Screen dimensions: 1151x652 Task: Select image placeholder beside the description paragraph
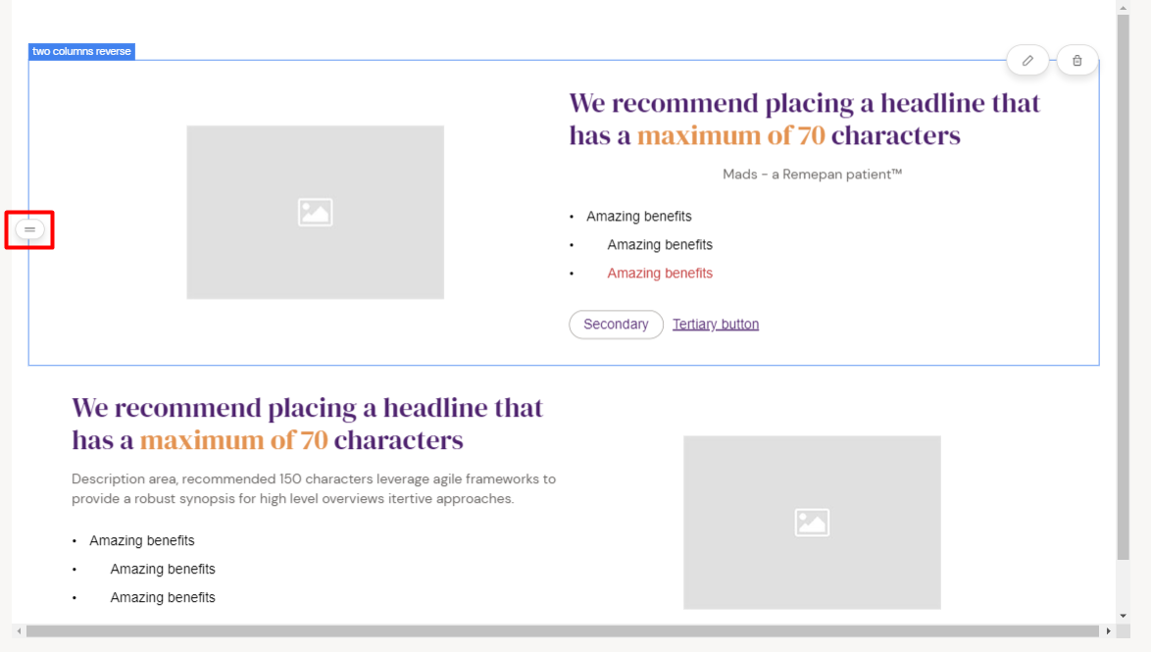pos(812,522)
